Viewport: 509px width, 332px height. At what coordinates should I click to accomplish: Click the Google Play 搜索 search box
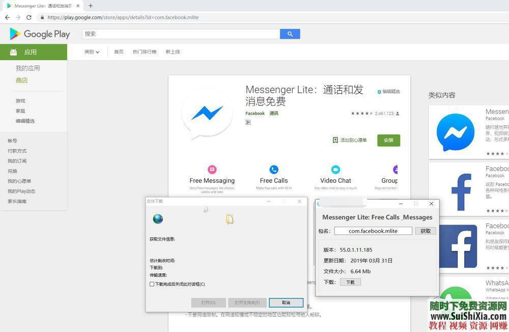click(x=181, y=34)
